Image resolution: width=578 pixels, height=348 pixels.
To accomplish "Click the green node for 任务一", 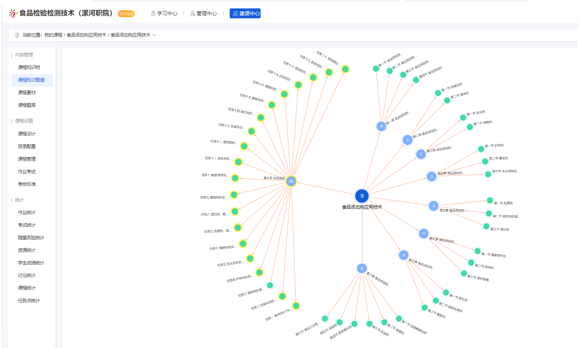I will click(296, 306).
